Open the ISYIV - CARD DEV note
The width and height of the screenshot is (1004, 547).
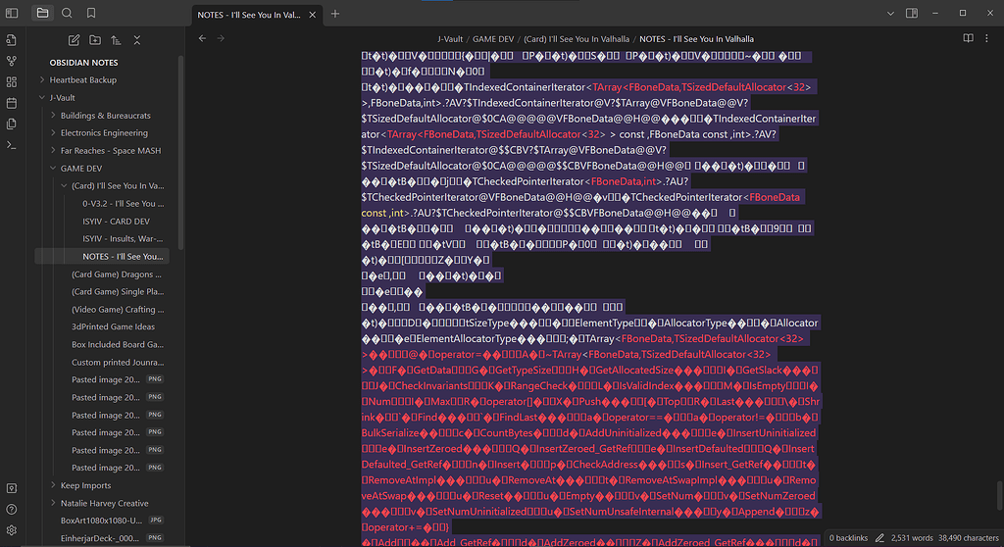click(x=116, y=222)
